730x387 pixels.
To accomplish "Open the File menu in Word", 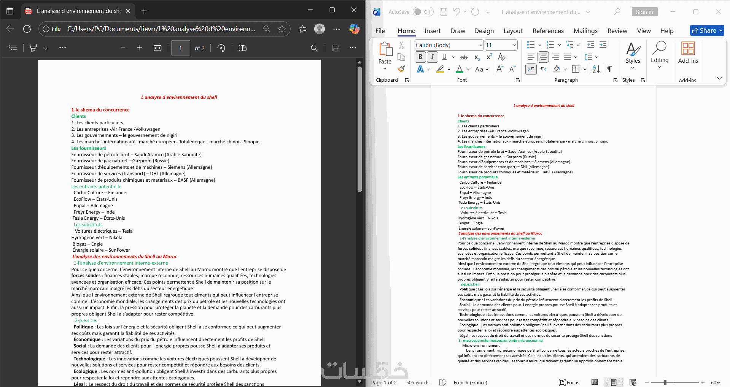I will tap(380, 31).
